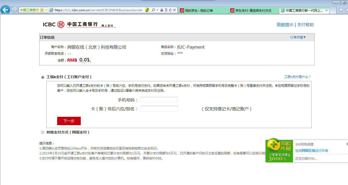Open dropdown arrow next to certificate badge
348x185 pixels.
[x=46, y=10]
